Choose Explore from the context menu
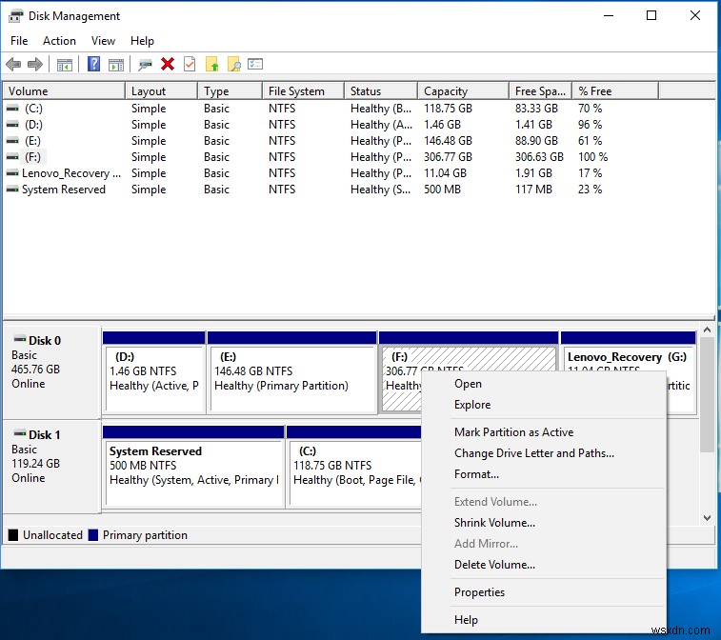The height and width of the screenshot is (640, 721). tap(472, 405)
